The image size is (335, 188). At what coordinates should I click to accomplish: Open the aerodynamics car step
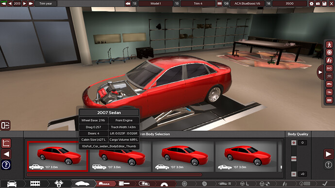coord(224,184)
